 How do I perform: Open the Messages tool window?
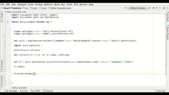click(11, 91)
